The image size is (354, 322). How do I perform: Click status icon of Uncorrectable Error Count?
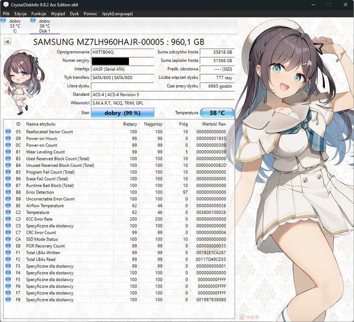(x=8, y=199)
